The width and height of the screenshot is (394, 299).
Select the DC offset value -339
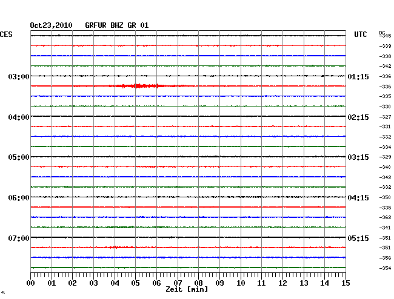point(385,46)
